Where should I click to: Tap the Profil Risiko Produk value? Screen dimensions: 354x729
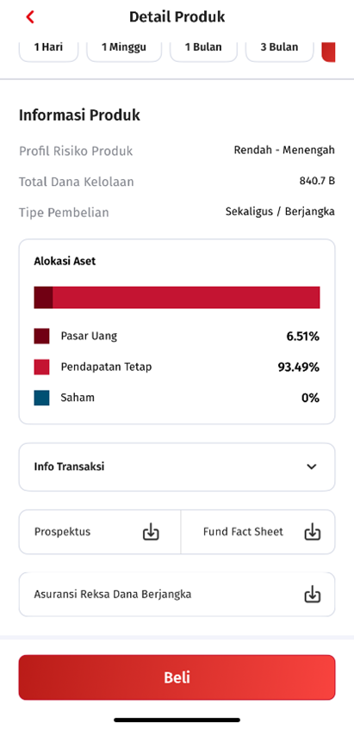(x=284, y=150)
